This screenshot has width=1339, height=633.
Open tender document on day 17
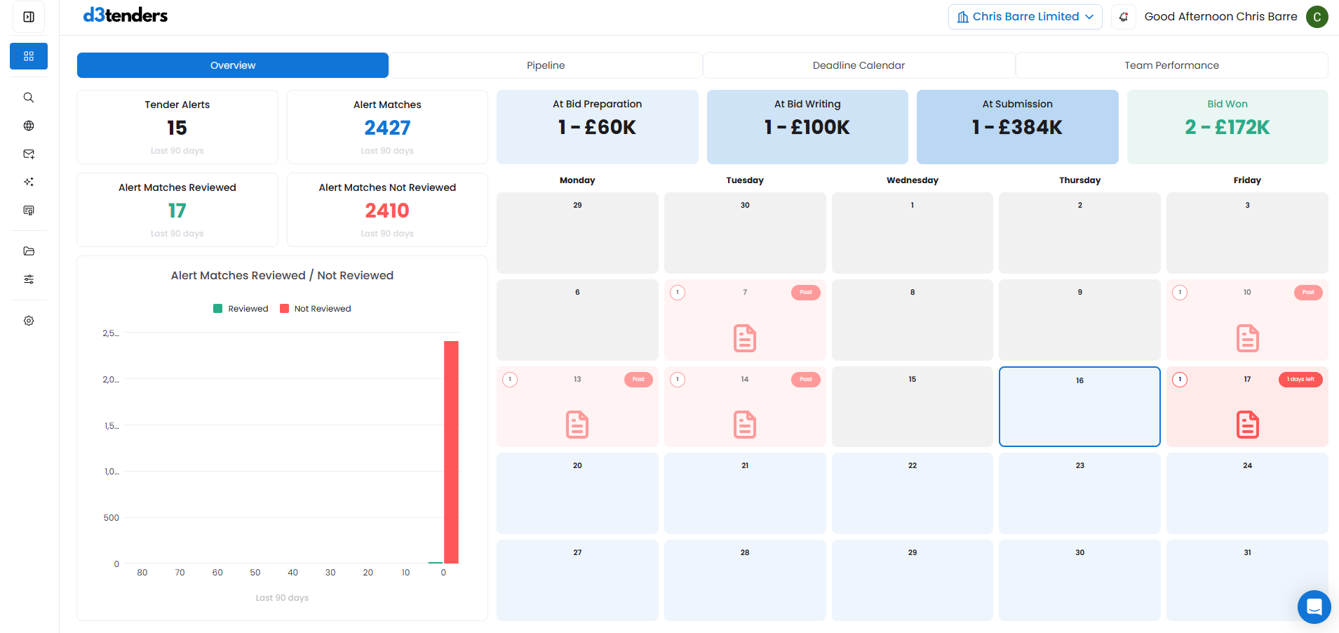[1247, 425]
